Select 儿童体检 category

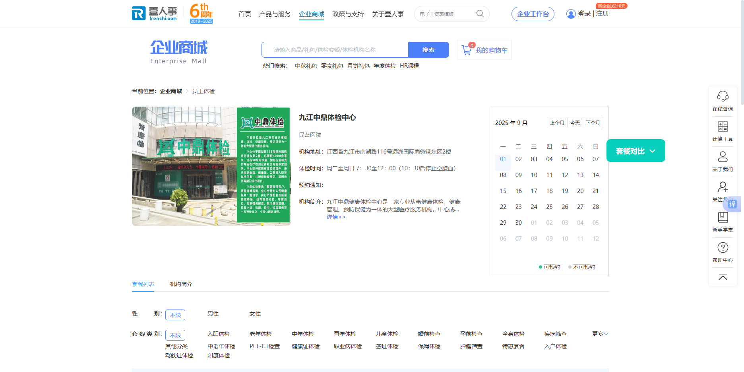387,334
